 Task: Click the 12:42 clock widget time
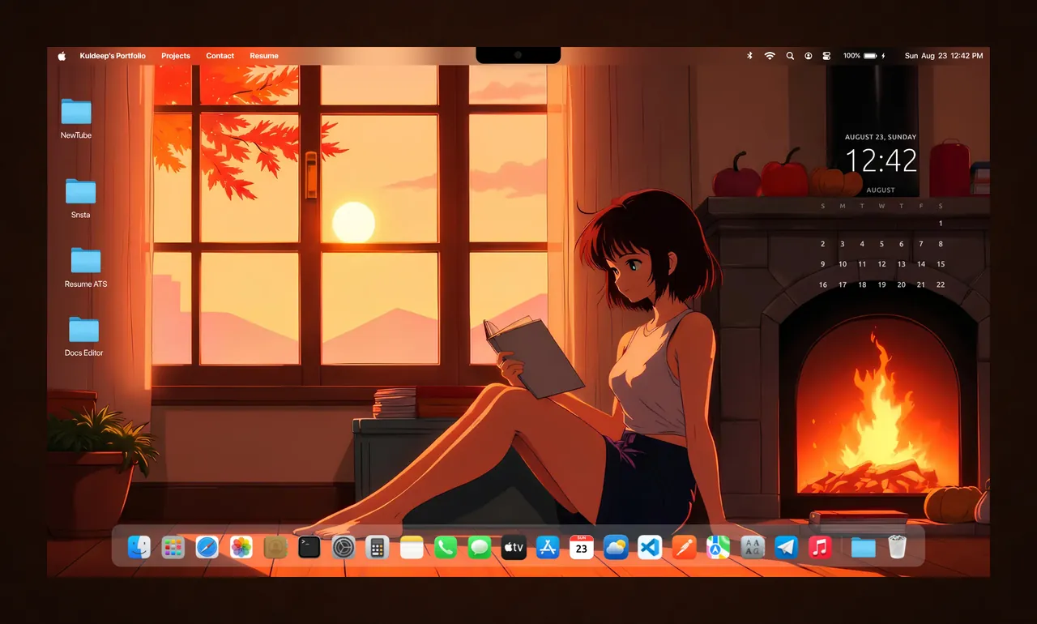pos(881,160)
